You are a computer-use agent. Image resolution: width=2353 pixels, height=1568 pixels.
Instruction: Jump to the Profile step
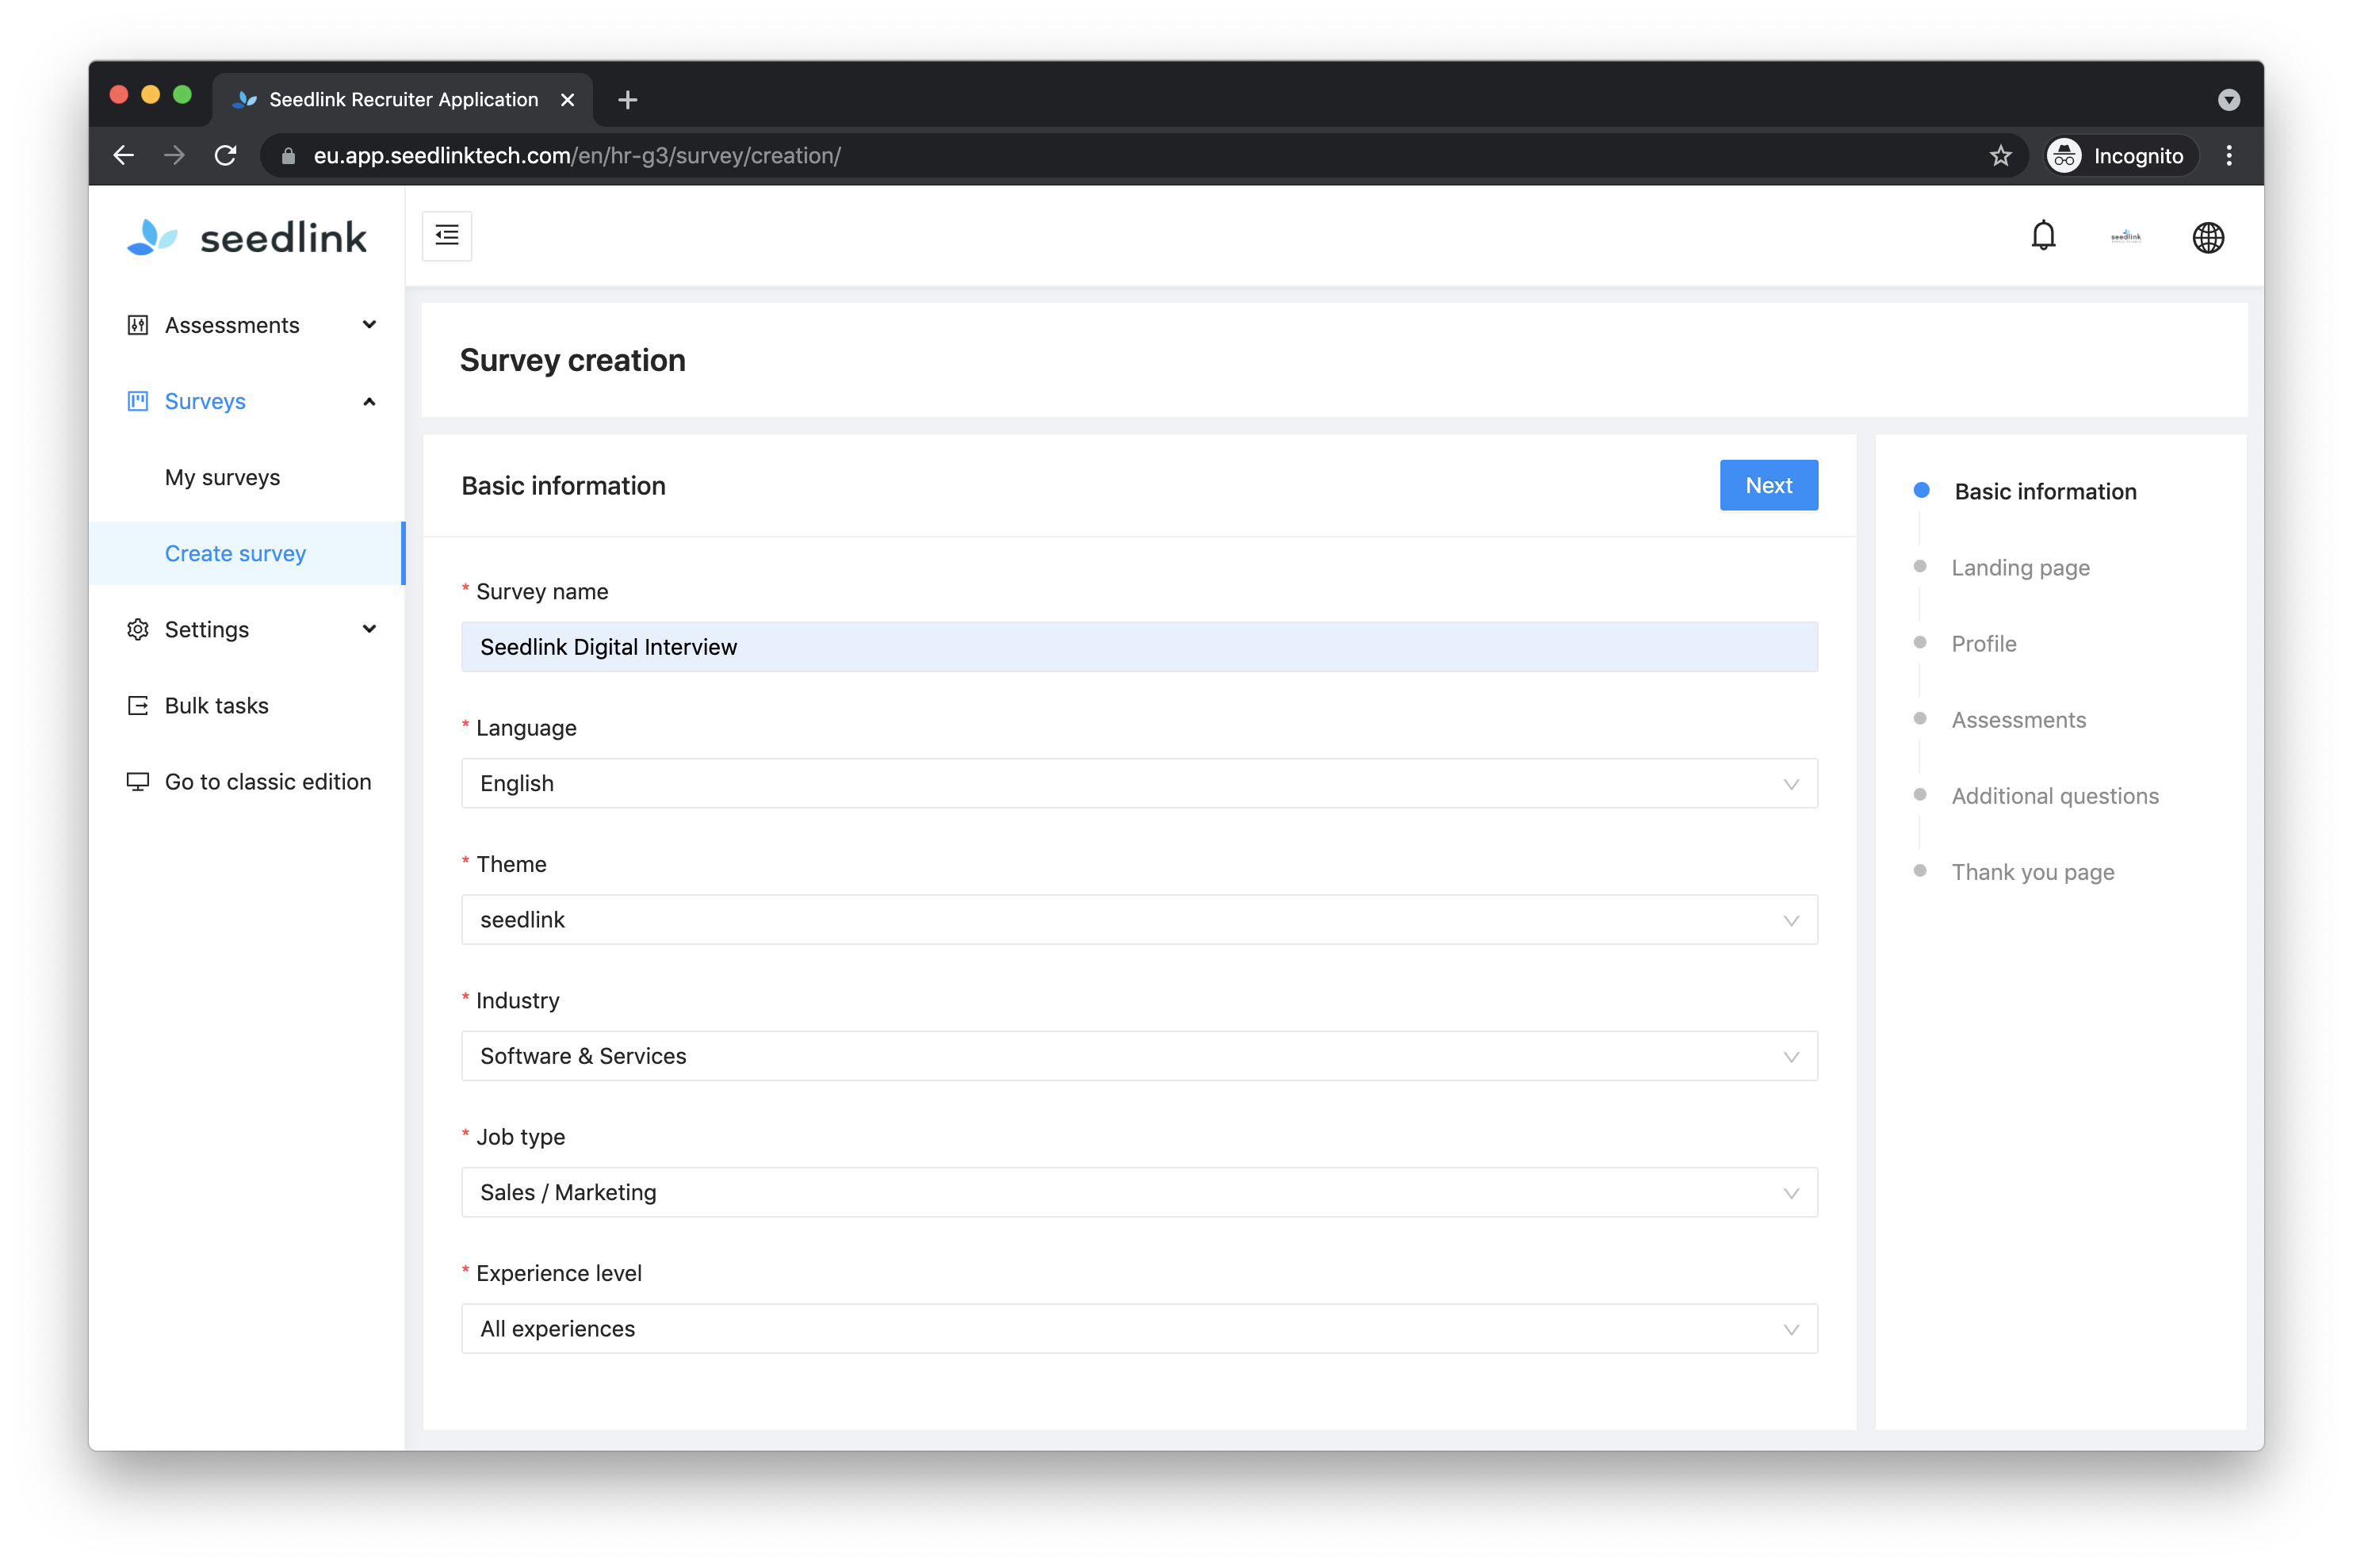pos(1983,643)
